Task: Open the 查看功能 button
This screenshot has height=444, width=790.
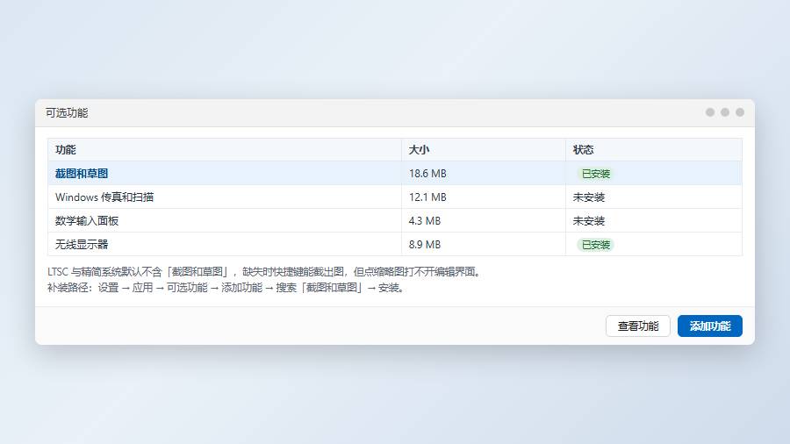Action: [x=638, y=326]
